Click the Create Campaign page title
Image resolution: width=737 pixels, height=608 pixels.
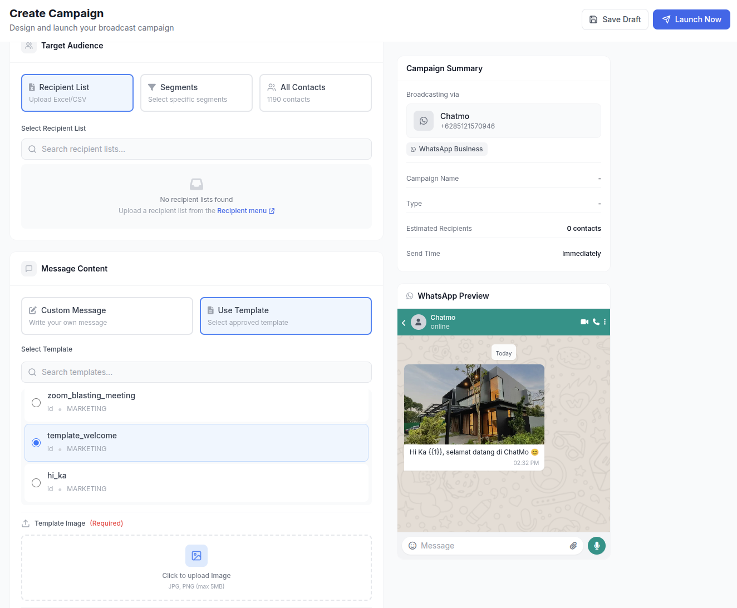pos(57,13)
